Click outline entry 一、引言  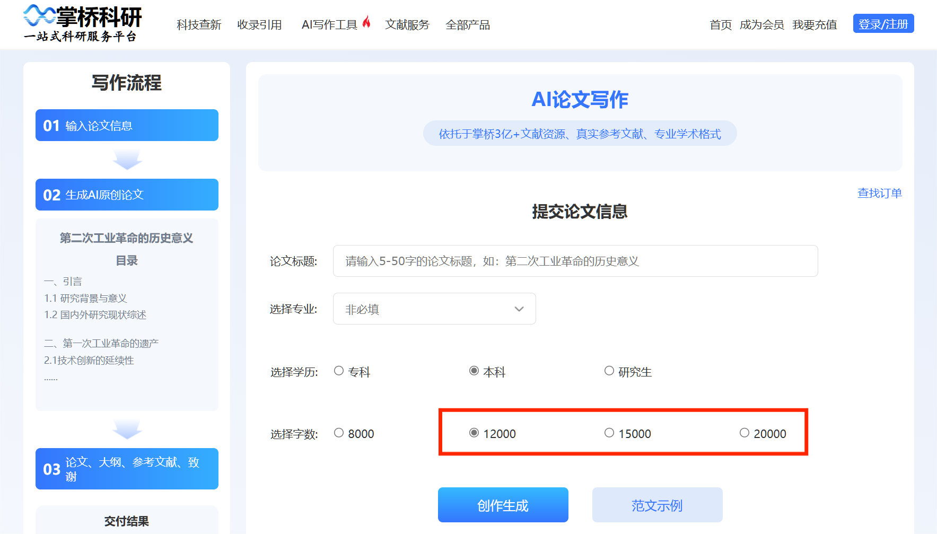63,282
